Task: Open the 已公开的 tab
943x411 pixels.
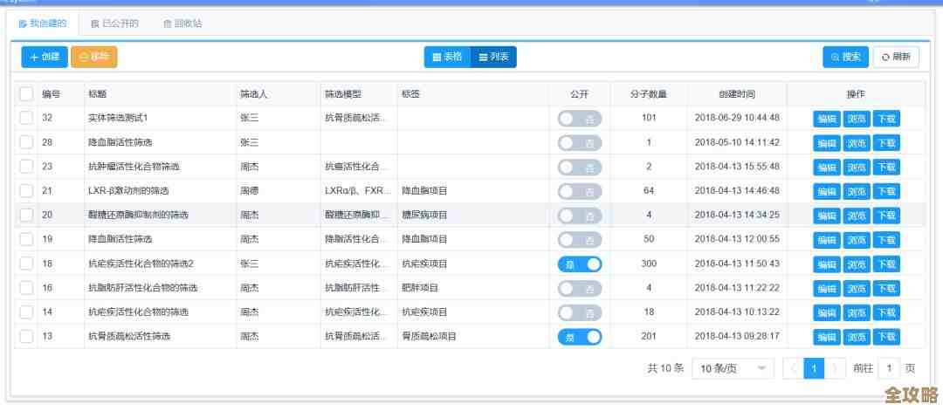Action: pos(114,24)
